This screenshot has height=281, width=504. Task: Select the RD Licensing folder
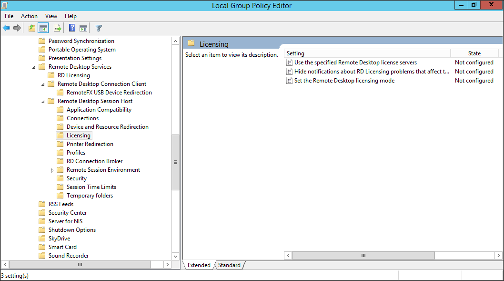(73, 75)
